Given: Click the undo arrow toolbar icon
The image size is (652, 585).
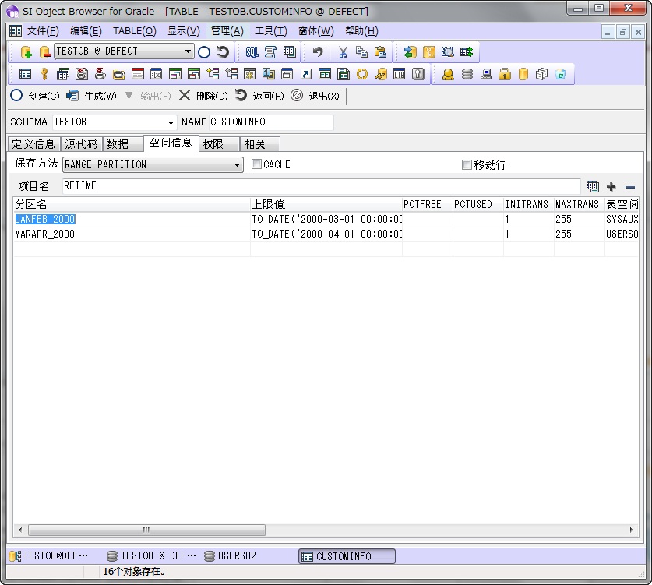Looking at the screenshot, I should [318, 52].
